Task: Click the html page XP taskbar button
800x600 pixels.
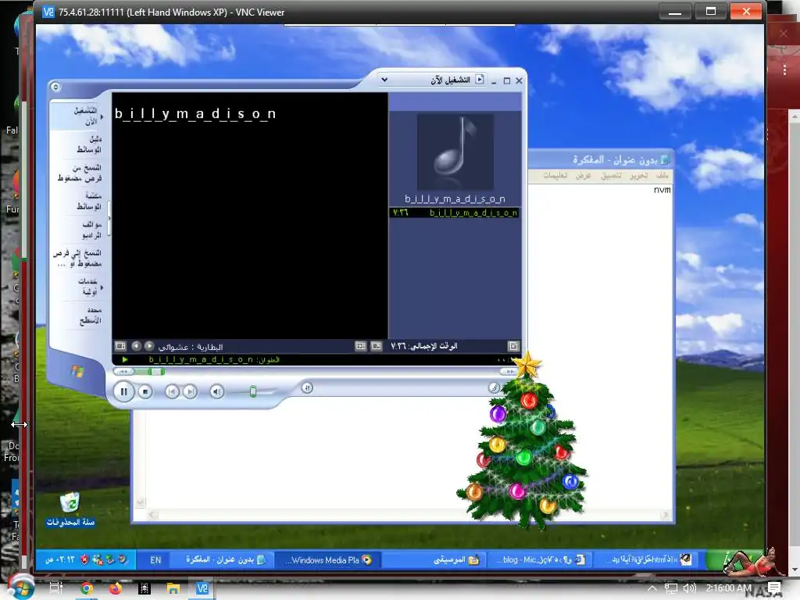Action: [645, 559]
